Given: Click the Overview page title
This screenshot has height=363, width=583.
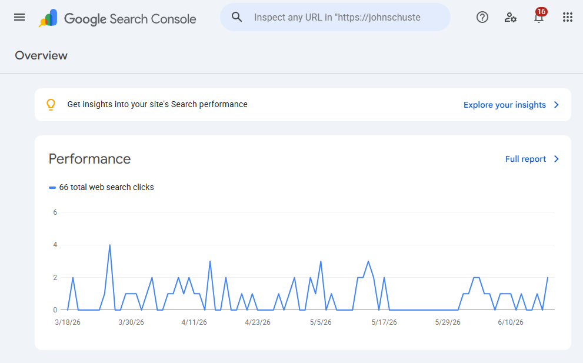Looking at the screenshot, I should [x=41, y=55].
